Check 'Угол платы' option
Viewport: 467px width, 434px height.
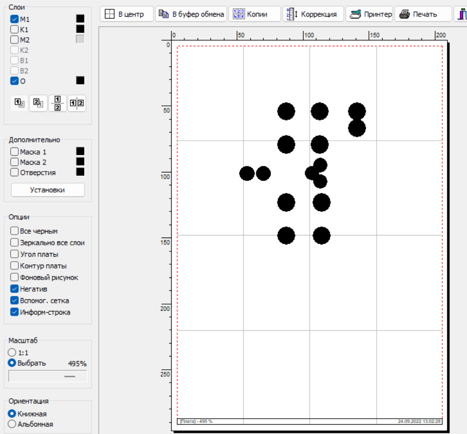coord(14,254)
